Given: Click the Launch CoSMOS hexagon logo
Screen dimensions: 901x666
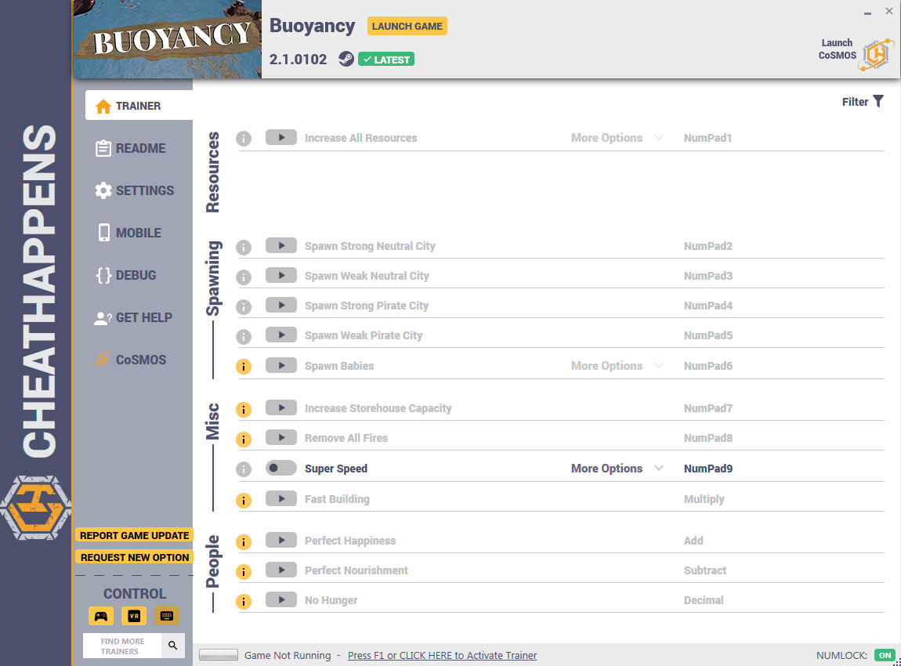Looking at the screenshot, I should click(x=876, y=55).
